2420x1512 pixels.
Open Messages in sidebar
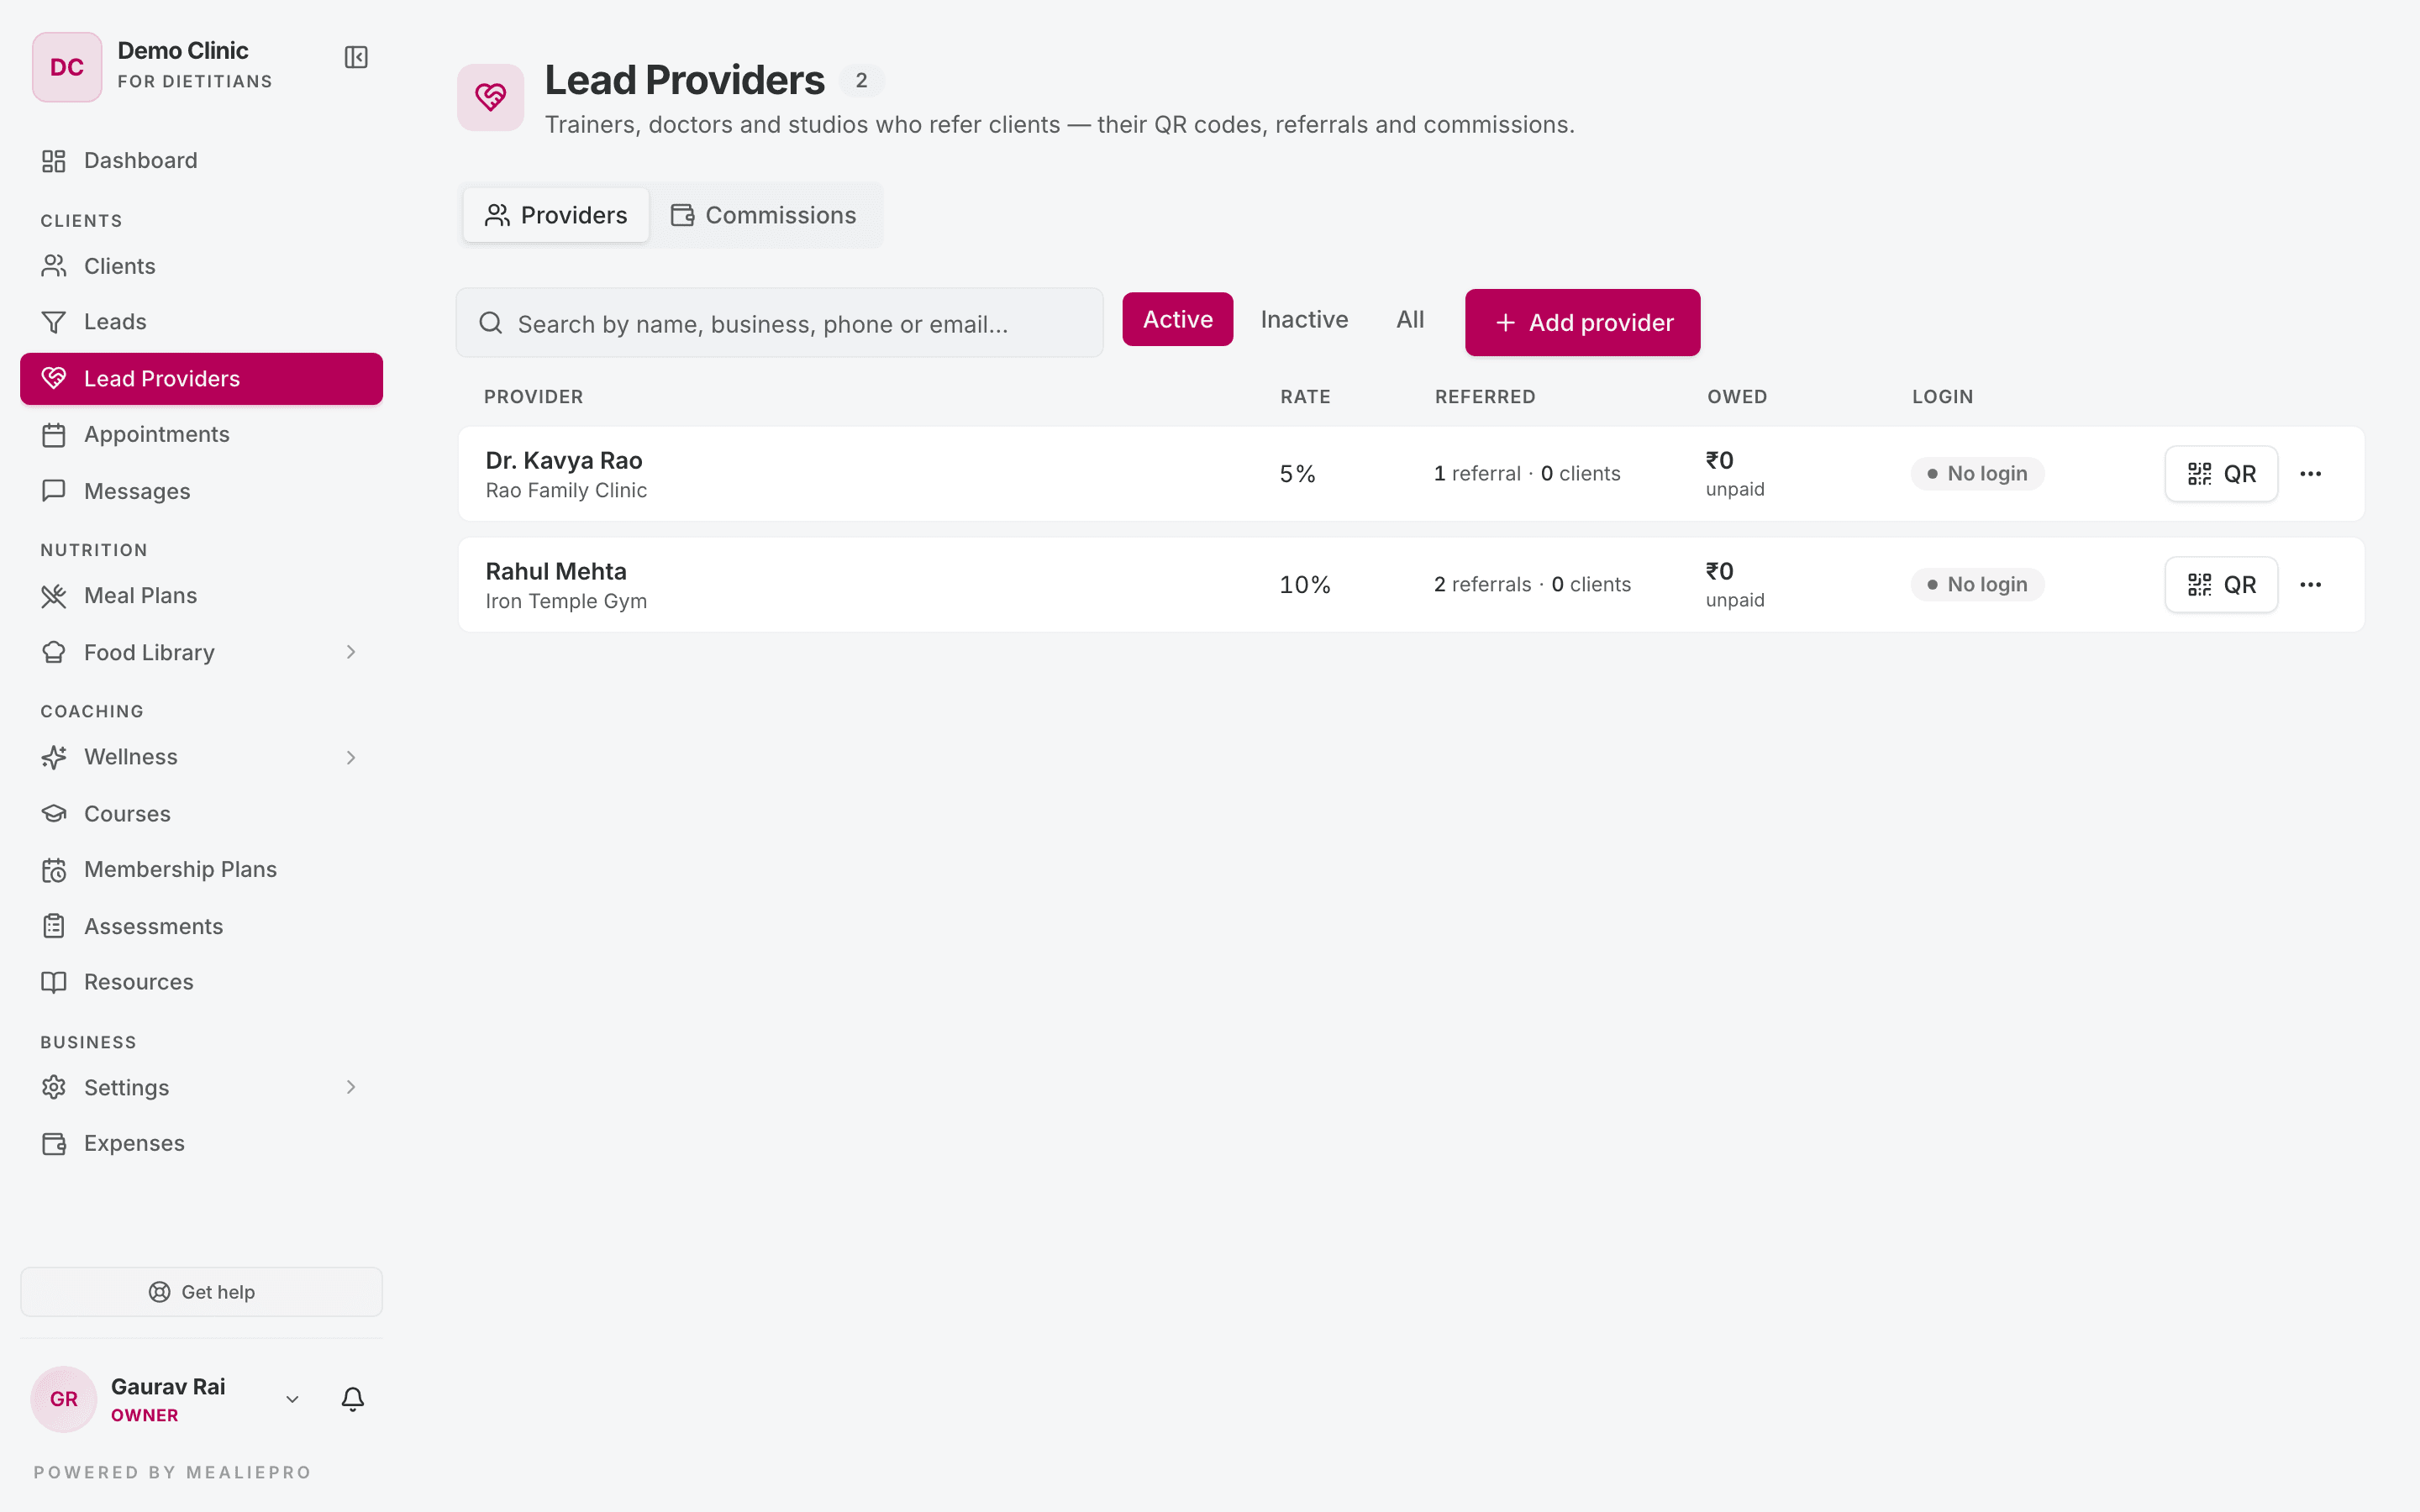(x=201, y=491)
